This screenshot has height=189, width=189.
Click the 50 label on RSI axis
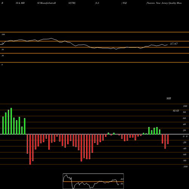pos(3,50)
